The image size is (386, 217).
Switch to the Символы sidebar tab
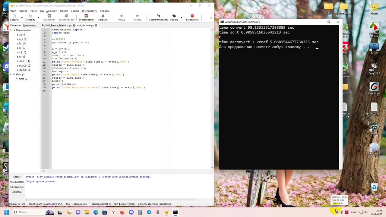point(15,25)
